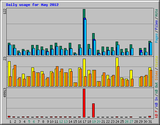Select the small red kB bar for day 1
Image resolution: width=160 pixels, height=125 pixels.
pos(9,117)
